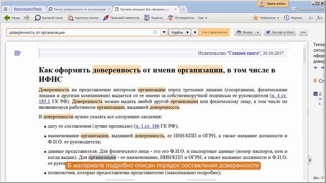Switch to the КонсультантПлюс home tab
The width and height of the screenshot is (326, 183).
(x=28, y=9)
